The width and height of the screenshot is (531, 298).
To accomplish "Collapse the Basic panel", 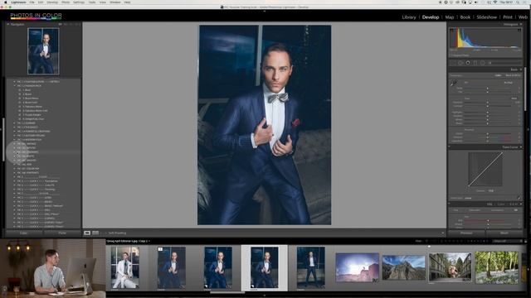I will [x=521, y=70].
